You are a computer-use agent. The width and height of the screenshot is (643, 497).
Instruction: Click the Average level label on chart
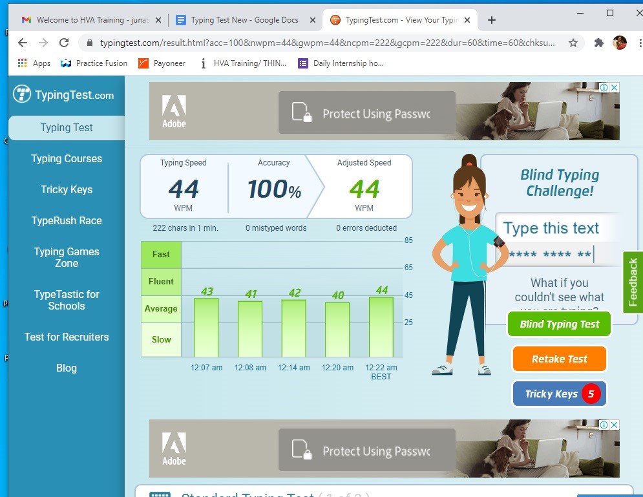pyautogui.click(x=161, y=309)
